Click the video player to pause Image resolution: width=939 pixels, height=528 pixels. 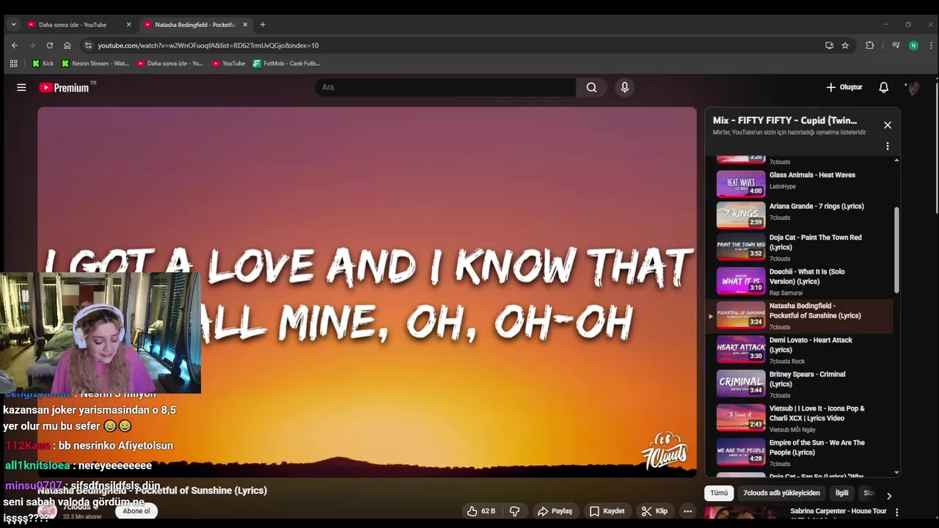[x=367, y=292]
